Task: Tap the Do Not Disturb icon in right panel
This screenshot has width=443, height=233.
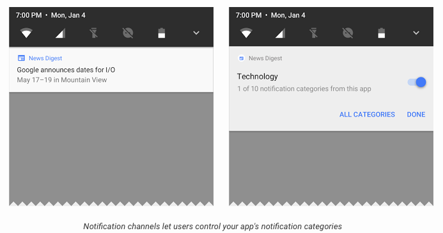Action: coord(348,33)
